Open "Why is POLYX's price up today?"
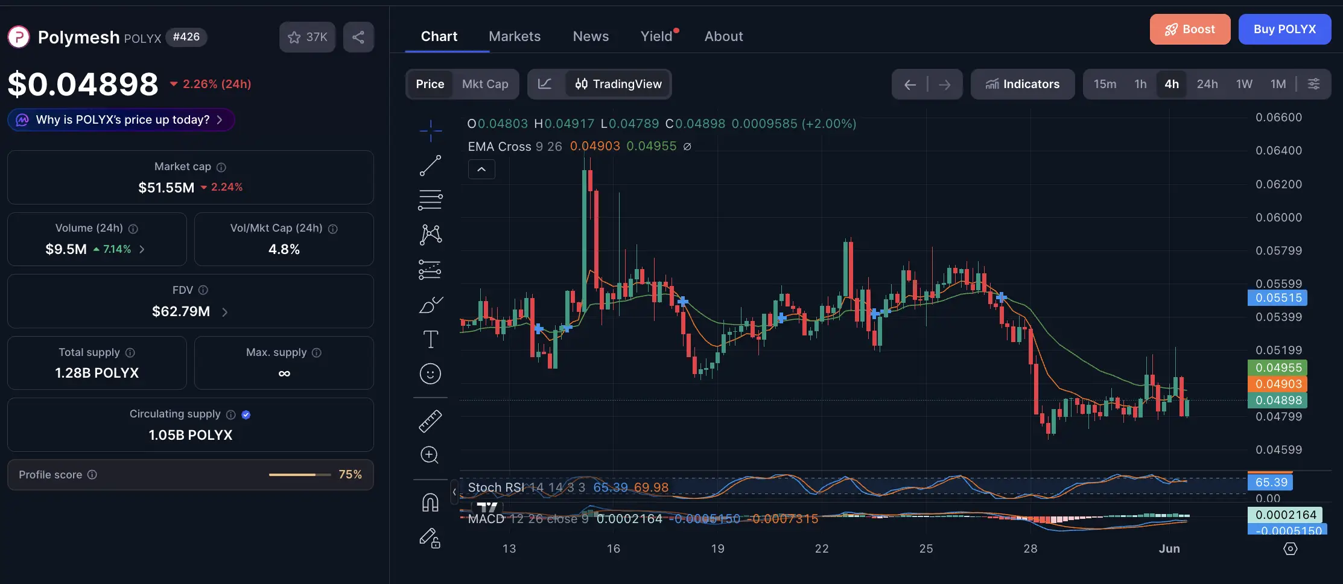This screenshot has width=1343, height=584. (121, 119)
